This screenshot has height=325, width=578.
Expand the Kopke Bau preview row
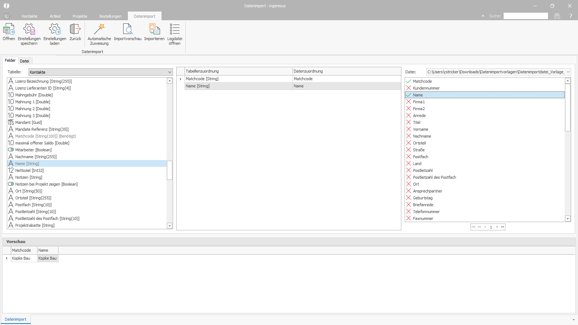(x=7, y=259)
